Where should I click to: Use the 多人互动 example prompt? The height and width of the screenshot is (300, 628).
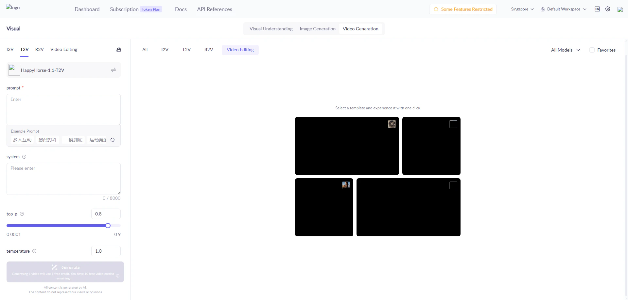pos(22,140)
